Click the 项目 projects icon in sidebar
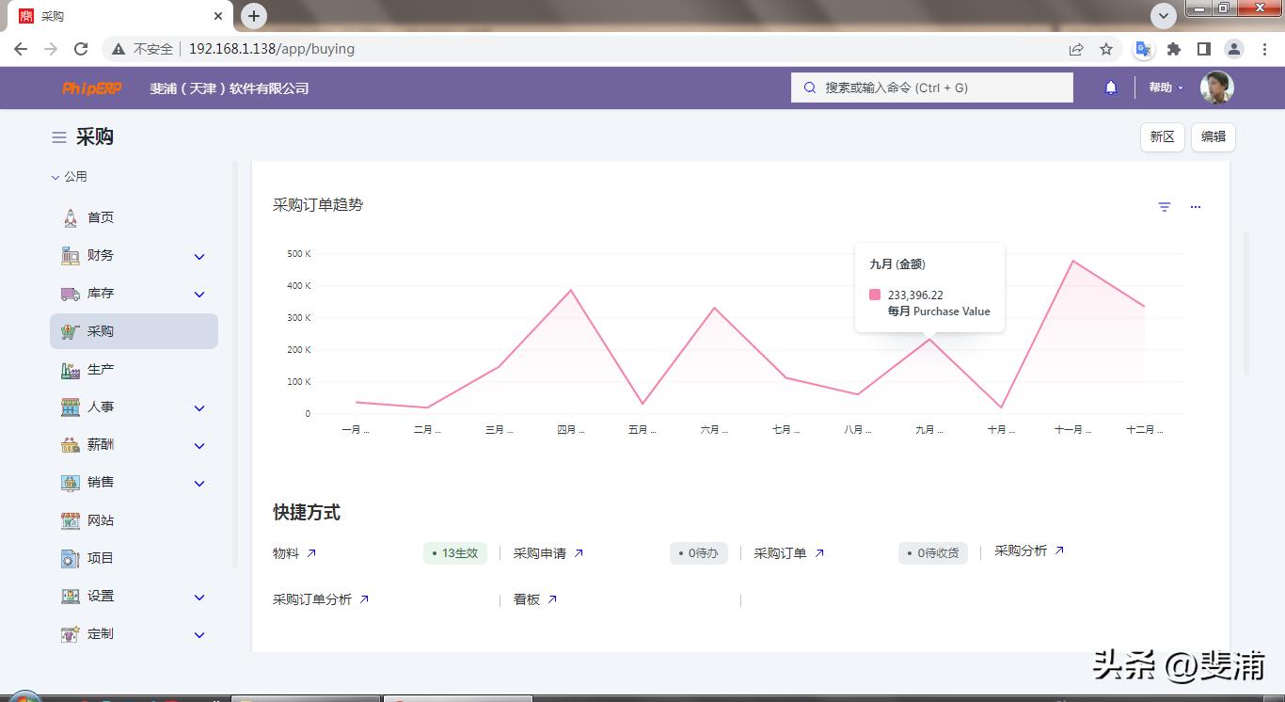 [x=70, y=557]
